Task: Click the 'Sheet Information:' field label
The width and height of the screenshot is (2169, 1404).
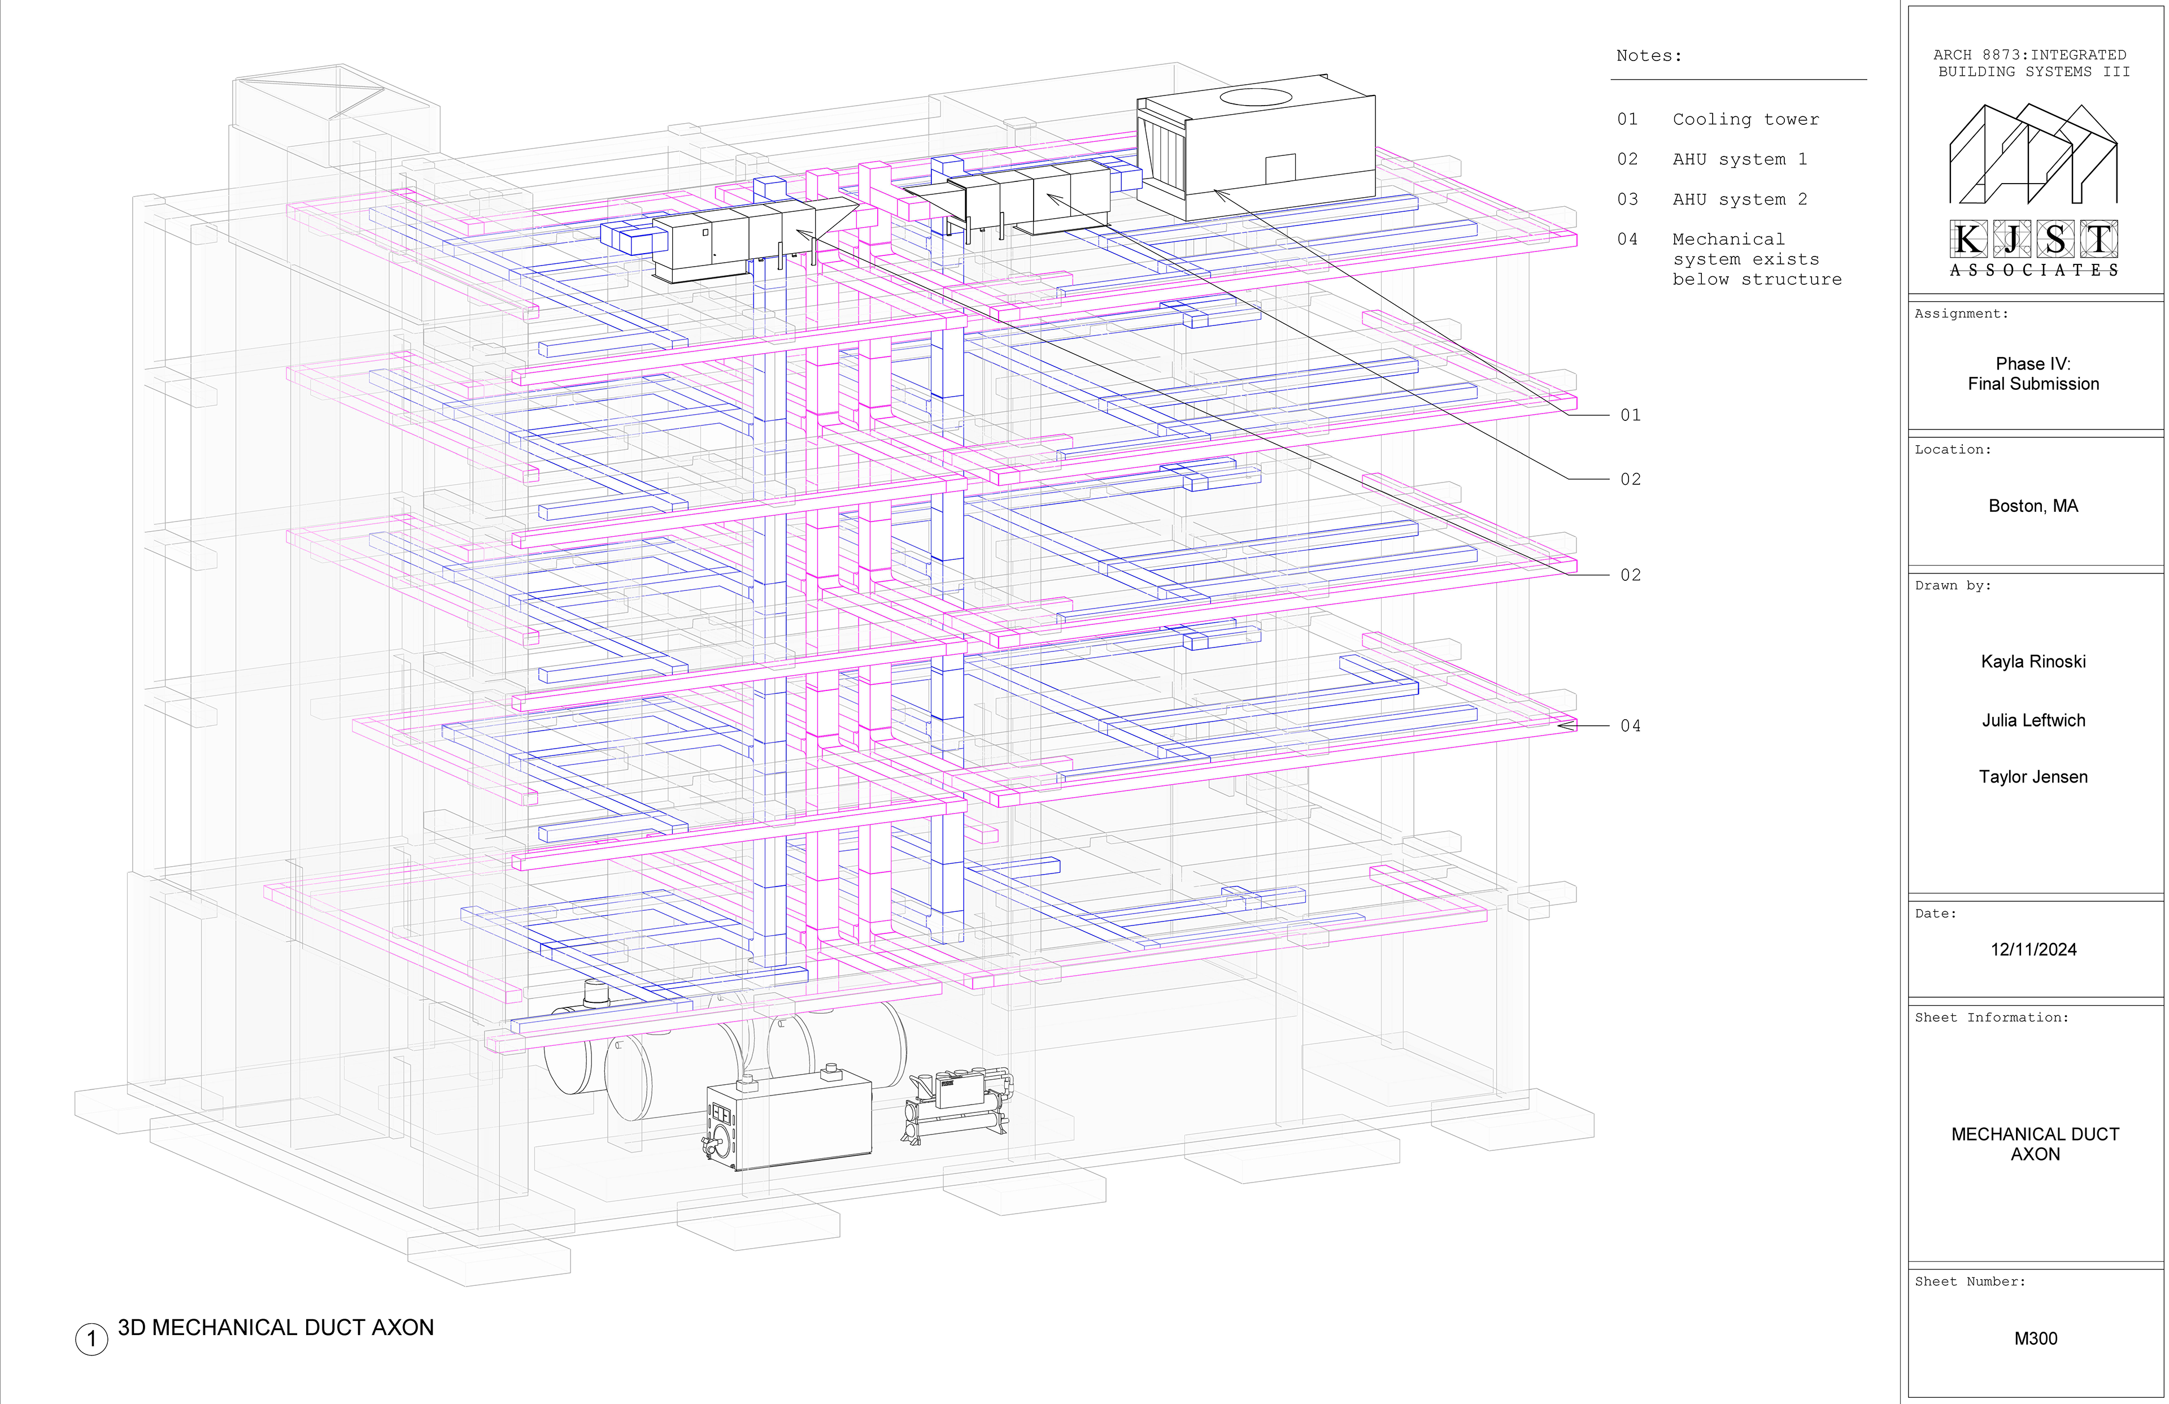Action: tap(1991, 1018)
